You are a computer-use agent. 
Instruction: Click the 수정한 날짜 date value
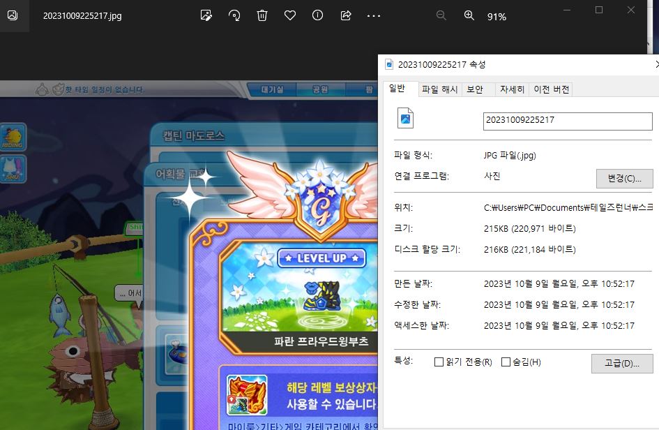[559, 304]
